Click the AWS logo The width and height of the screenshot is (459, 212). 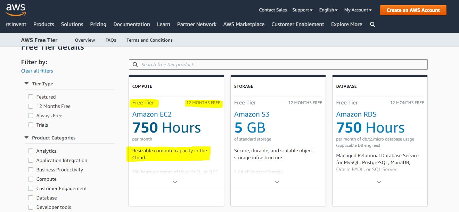(x=16, y=10)
